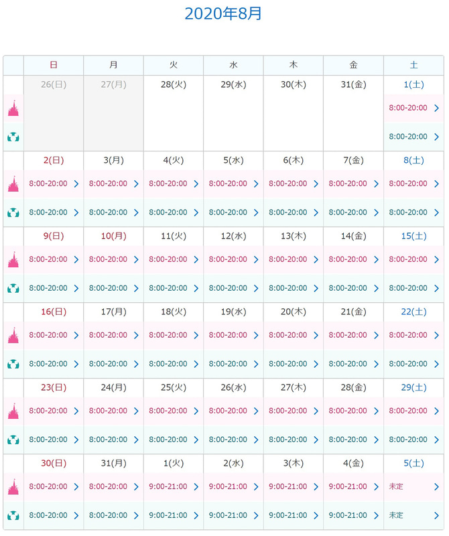Screen dimensions: 449x536
Task: Click the arrow beside DisneySea hours on 8(土)
Action: coord(436,212)
